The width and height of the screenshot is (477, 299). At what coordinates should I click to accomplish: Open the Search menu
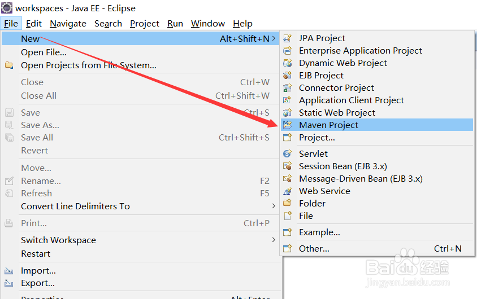click(108, 23)
